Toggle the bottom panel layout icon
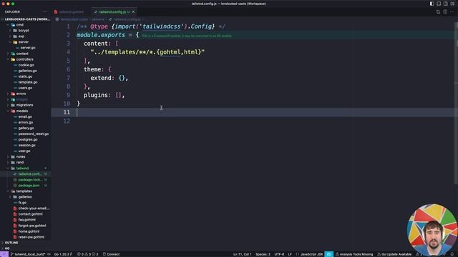This screenshot has height=257, width=458. [439, 4]
